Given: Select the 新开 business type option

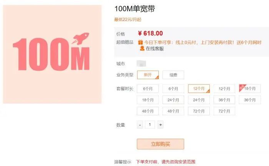Looking at the screenshot, I should click(148, 75).
